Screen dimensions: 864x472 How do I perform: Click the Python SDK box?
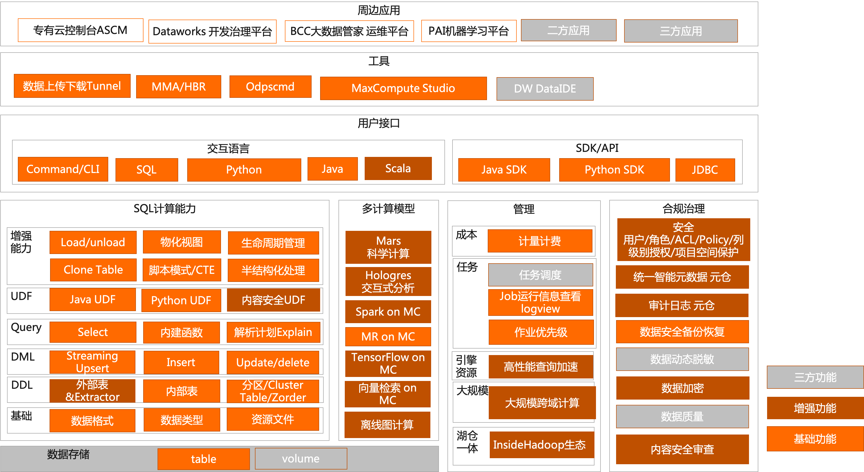point(614,170)
